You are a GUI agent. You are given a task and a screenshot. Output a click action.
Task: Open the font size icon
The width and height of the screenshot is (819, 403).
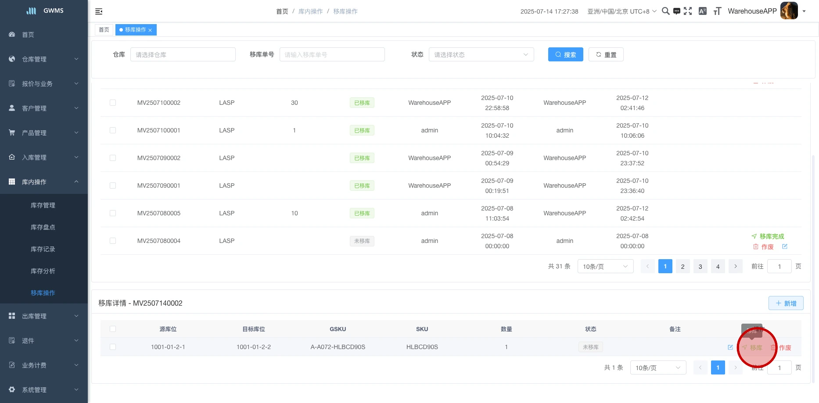click(717, 11)
